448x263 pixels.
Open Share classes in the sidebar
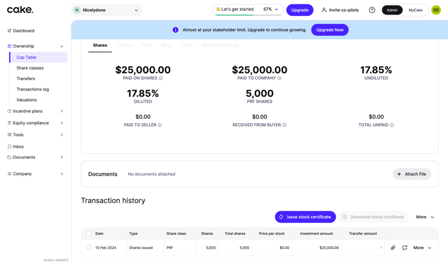coord(30,68)
